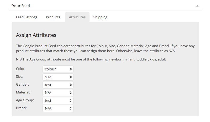Go to the Shipping tab
Image resolution: width=210 pixels, height=122 pixels.
pos(100,17)
